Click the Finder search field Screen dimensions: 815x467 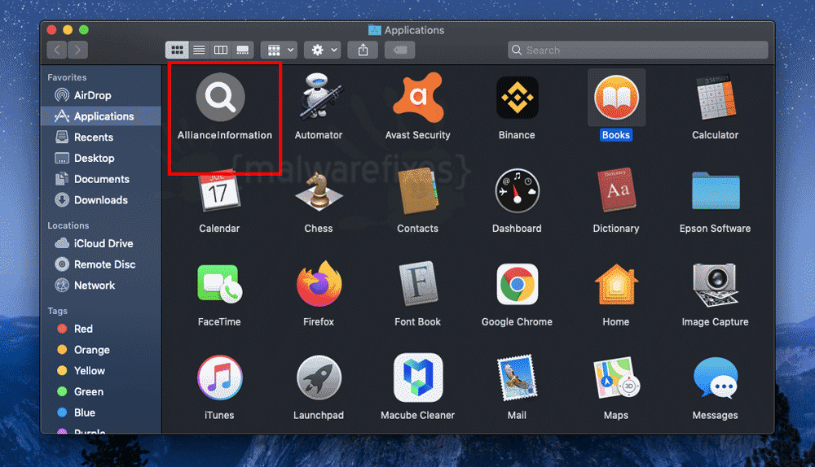pyautogui.click(x=638, y=50)
